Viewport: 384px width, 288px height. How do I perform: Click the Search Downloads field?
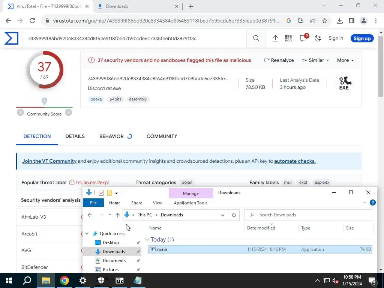(x=308, y=215)
